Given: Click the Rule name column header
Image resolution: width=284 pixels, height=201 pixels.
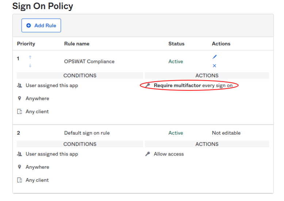Looking at the screenshot, I should 77,44.
